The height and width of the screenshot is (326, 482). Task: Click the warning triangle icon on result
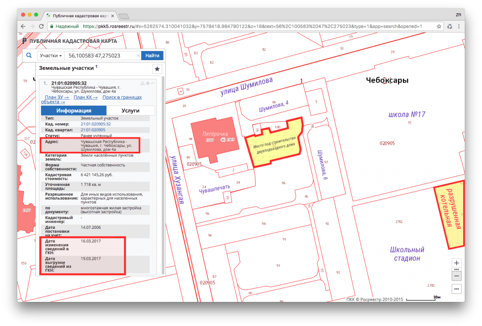click(x=142, y=84)
